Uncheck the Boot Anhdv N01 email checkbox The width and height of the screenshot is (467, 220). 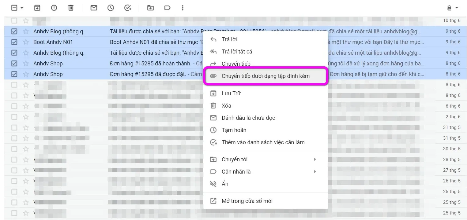(x=14, y=42)
